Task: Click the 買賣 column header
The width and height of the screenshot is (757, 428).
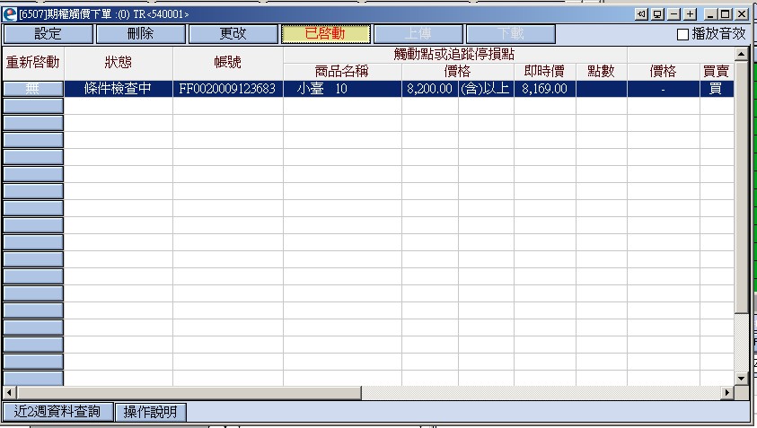Action: 717,72
